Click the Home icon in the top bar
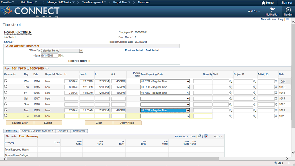Image resolution: width=295 pixels, height=166 pixels. (263, 3)
